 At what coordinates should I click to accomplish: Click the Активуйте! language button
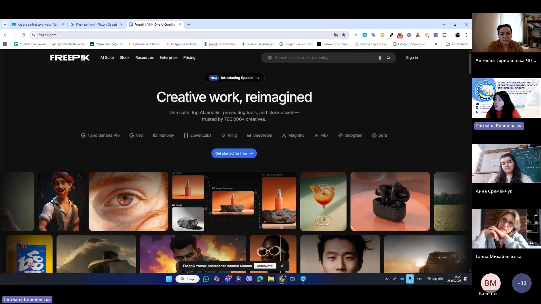point(265,266)
